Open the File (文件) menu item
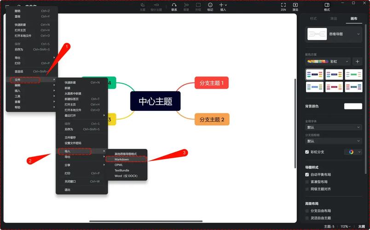The width and height of the screenshot is (370, 230). click(x=32, y=80)
